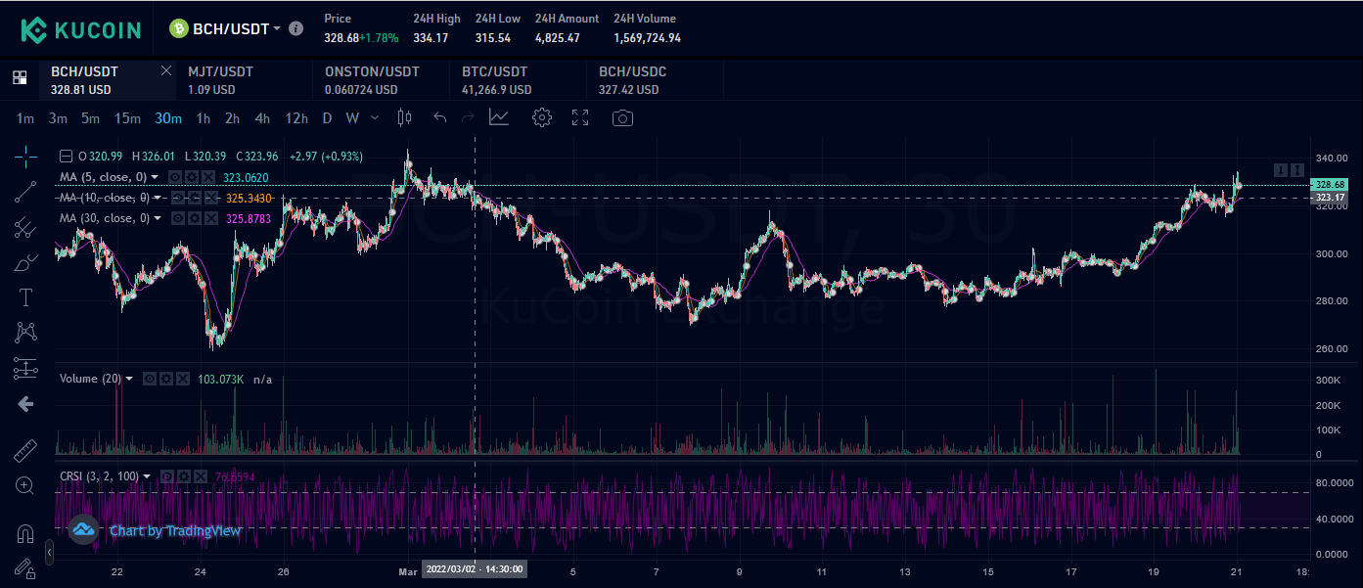Open the layout grid icon beside tabs
1363x588 pixels.
(x=20, y=77)
